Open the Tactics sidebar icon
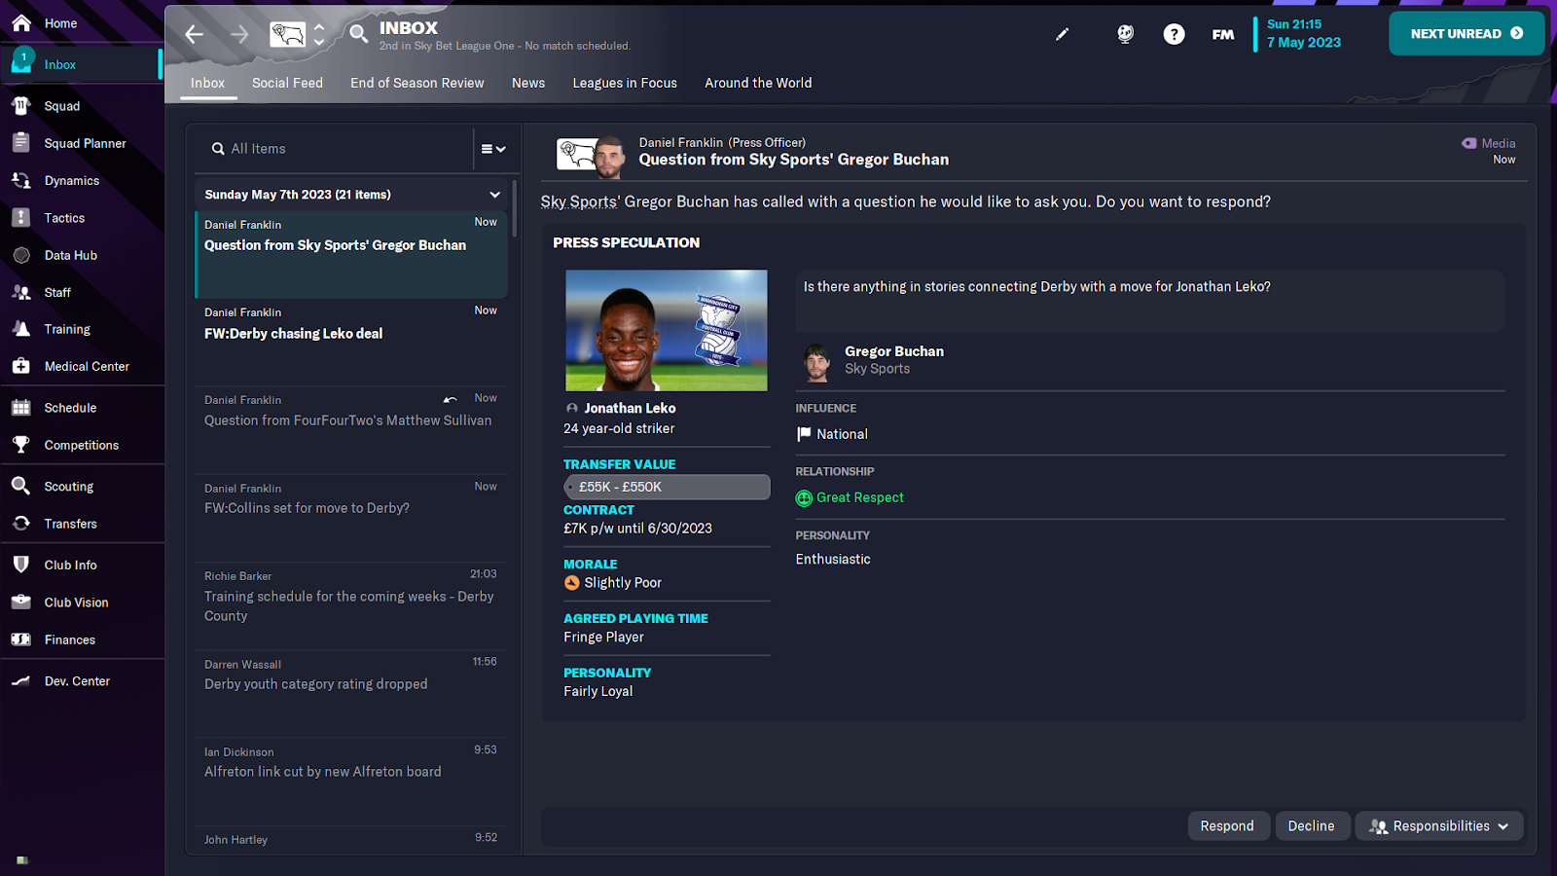 [21, 218]
